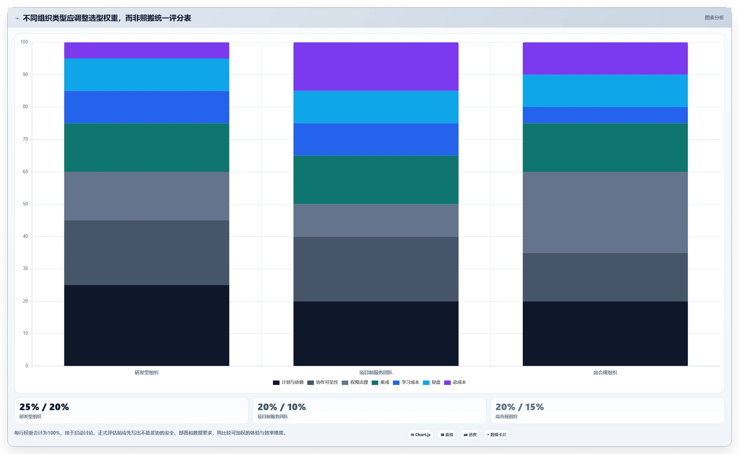The height and width of the screenshot is (454, 739).
Task: Pick 高合规组织 bar's light-blue 复盘 segment
Action: pyautogui.click(x=605, y=91)
